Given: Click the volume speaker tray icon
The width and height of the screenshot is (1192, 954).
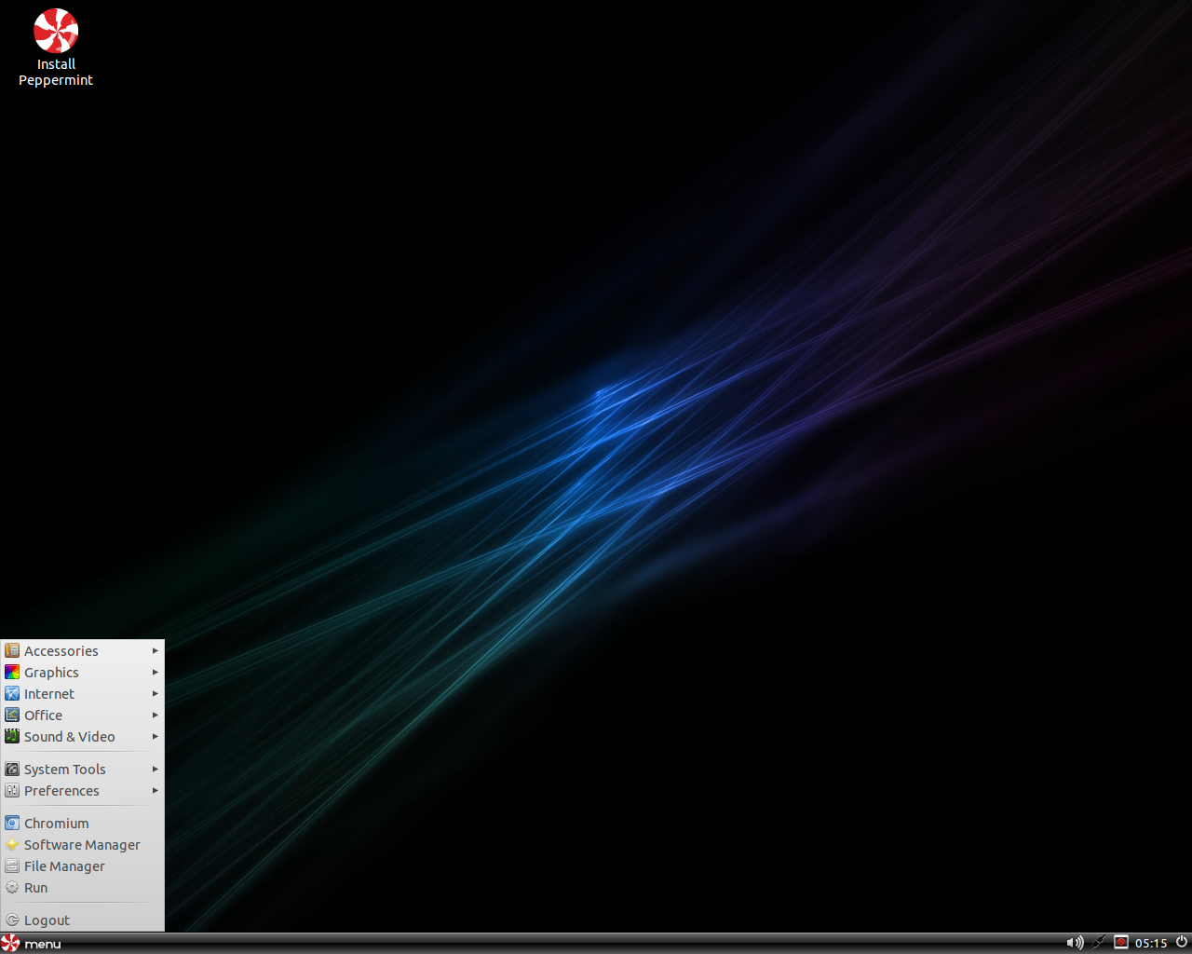Looking at the screenshot, I should pos(1075,943).
